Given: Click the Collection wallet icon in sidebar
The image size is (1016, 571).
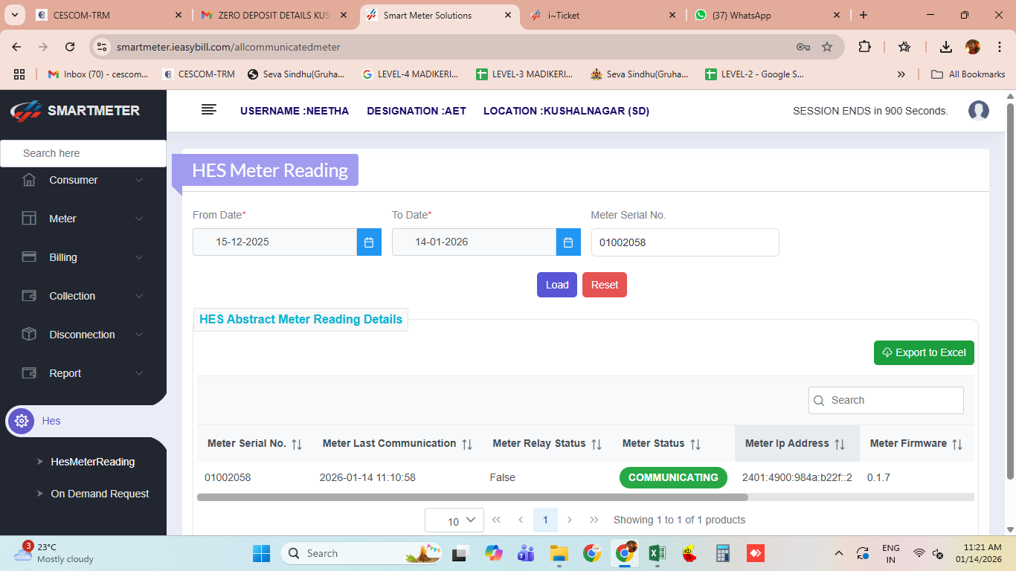Looking at the screenshot, I should click(29, 296).
